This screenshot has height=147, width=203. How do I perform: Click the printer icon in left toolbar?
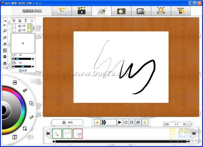5,63
